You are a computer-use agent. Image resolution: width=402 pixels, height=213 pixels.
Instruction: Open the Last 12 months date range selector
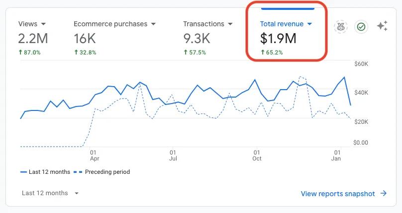pyautogui.click(x=50, y=193)
